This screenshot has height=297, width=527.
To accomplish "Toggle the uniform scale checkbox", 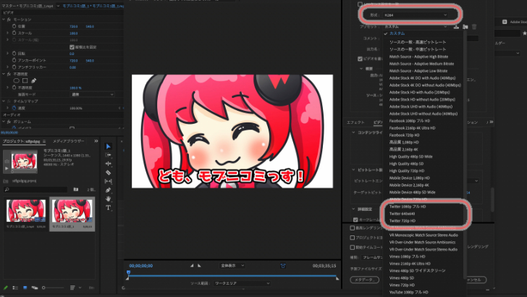I will (72, 47).
